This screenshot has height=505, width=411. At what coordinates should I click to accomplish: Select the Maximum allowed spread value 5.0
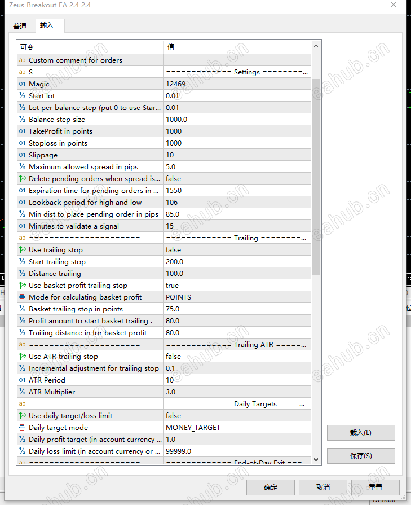click(171, 167)
